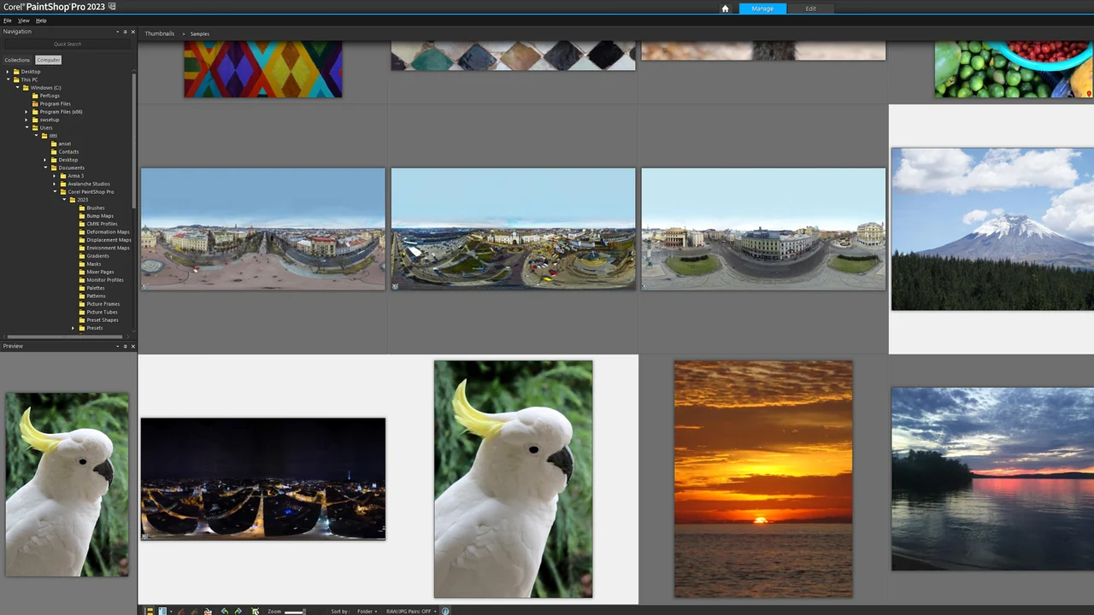Focus the Quick Search field
Screen dimensions: 1094x615
click(x=68, y=44)
